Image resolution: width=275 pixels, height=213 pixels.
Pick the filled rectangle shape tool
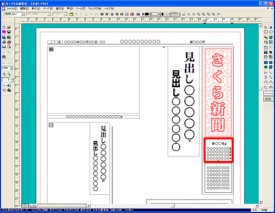(x=266, y=63)
